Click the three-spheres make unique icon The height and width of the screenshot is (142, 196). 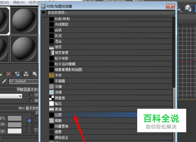[x=26, y=74]
